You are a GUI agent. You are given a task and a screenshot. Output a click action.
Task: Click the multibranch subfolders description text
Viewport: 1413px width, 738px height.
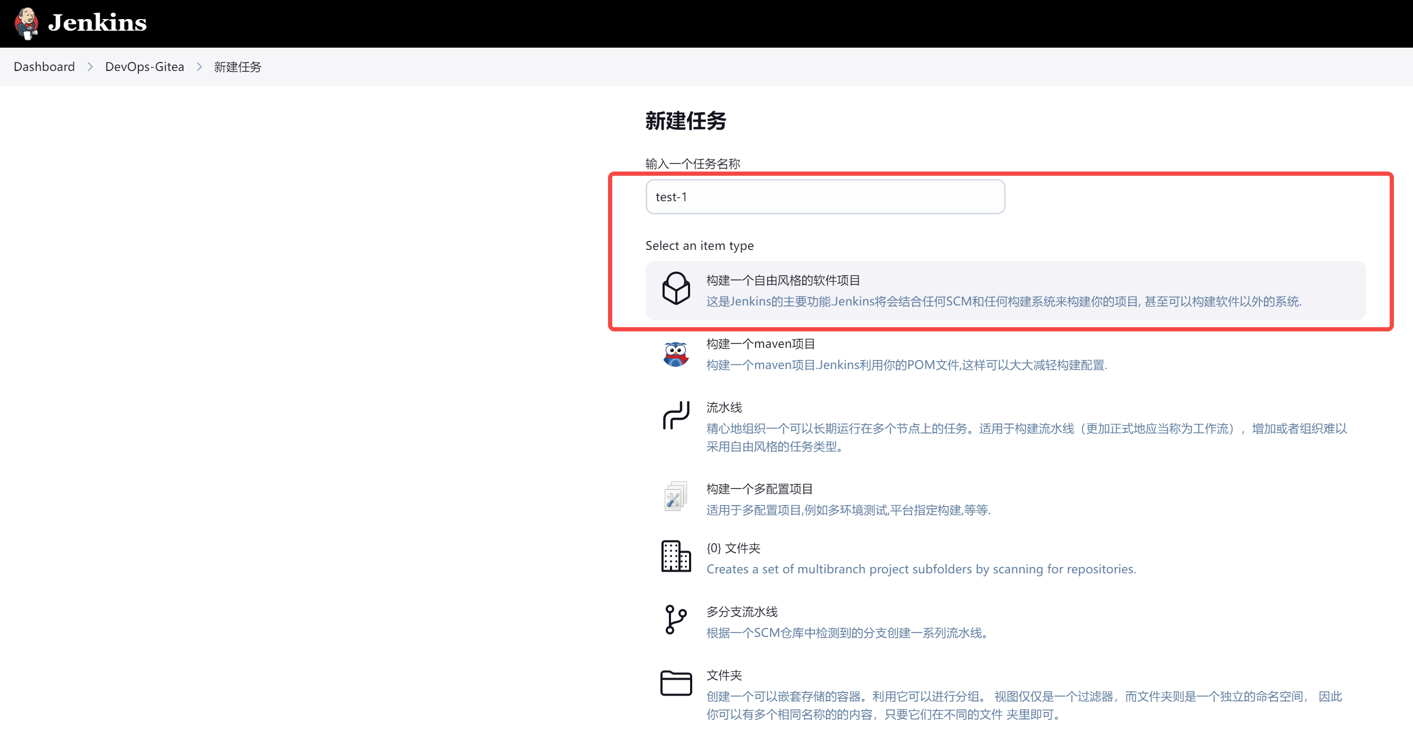[x=921, y=569]
